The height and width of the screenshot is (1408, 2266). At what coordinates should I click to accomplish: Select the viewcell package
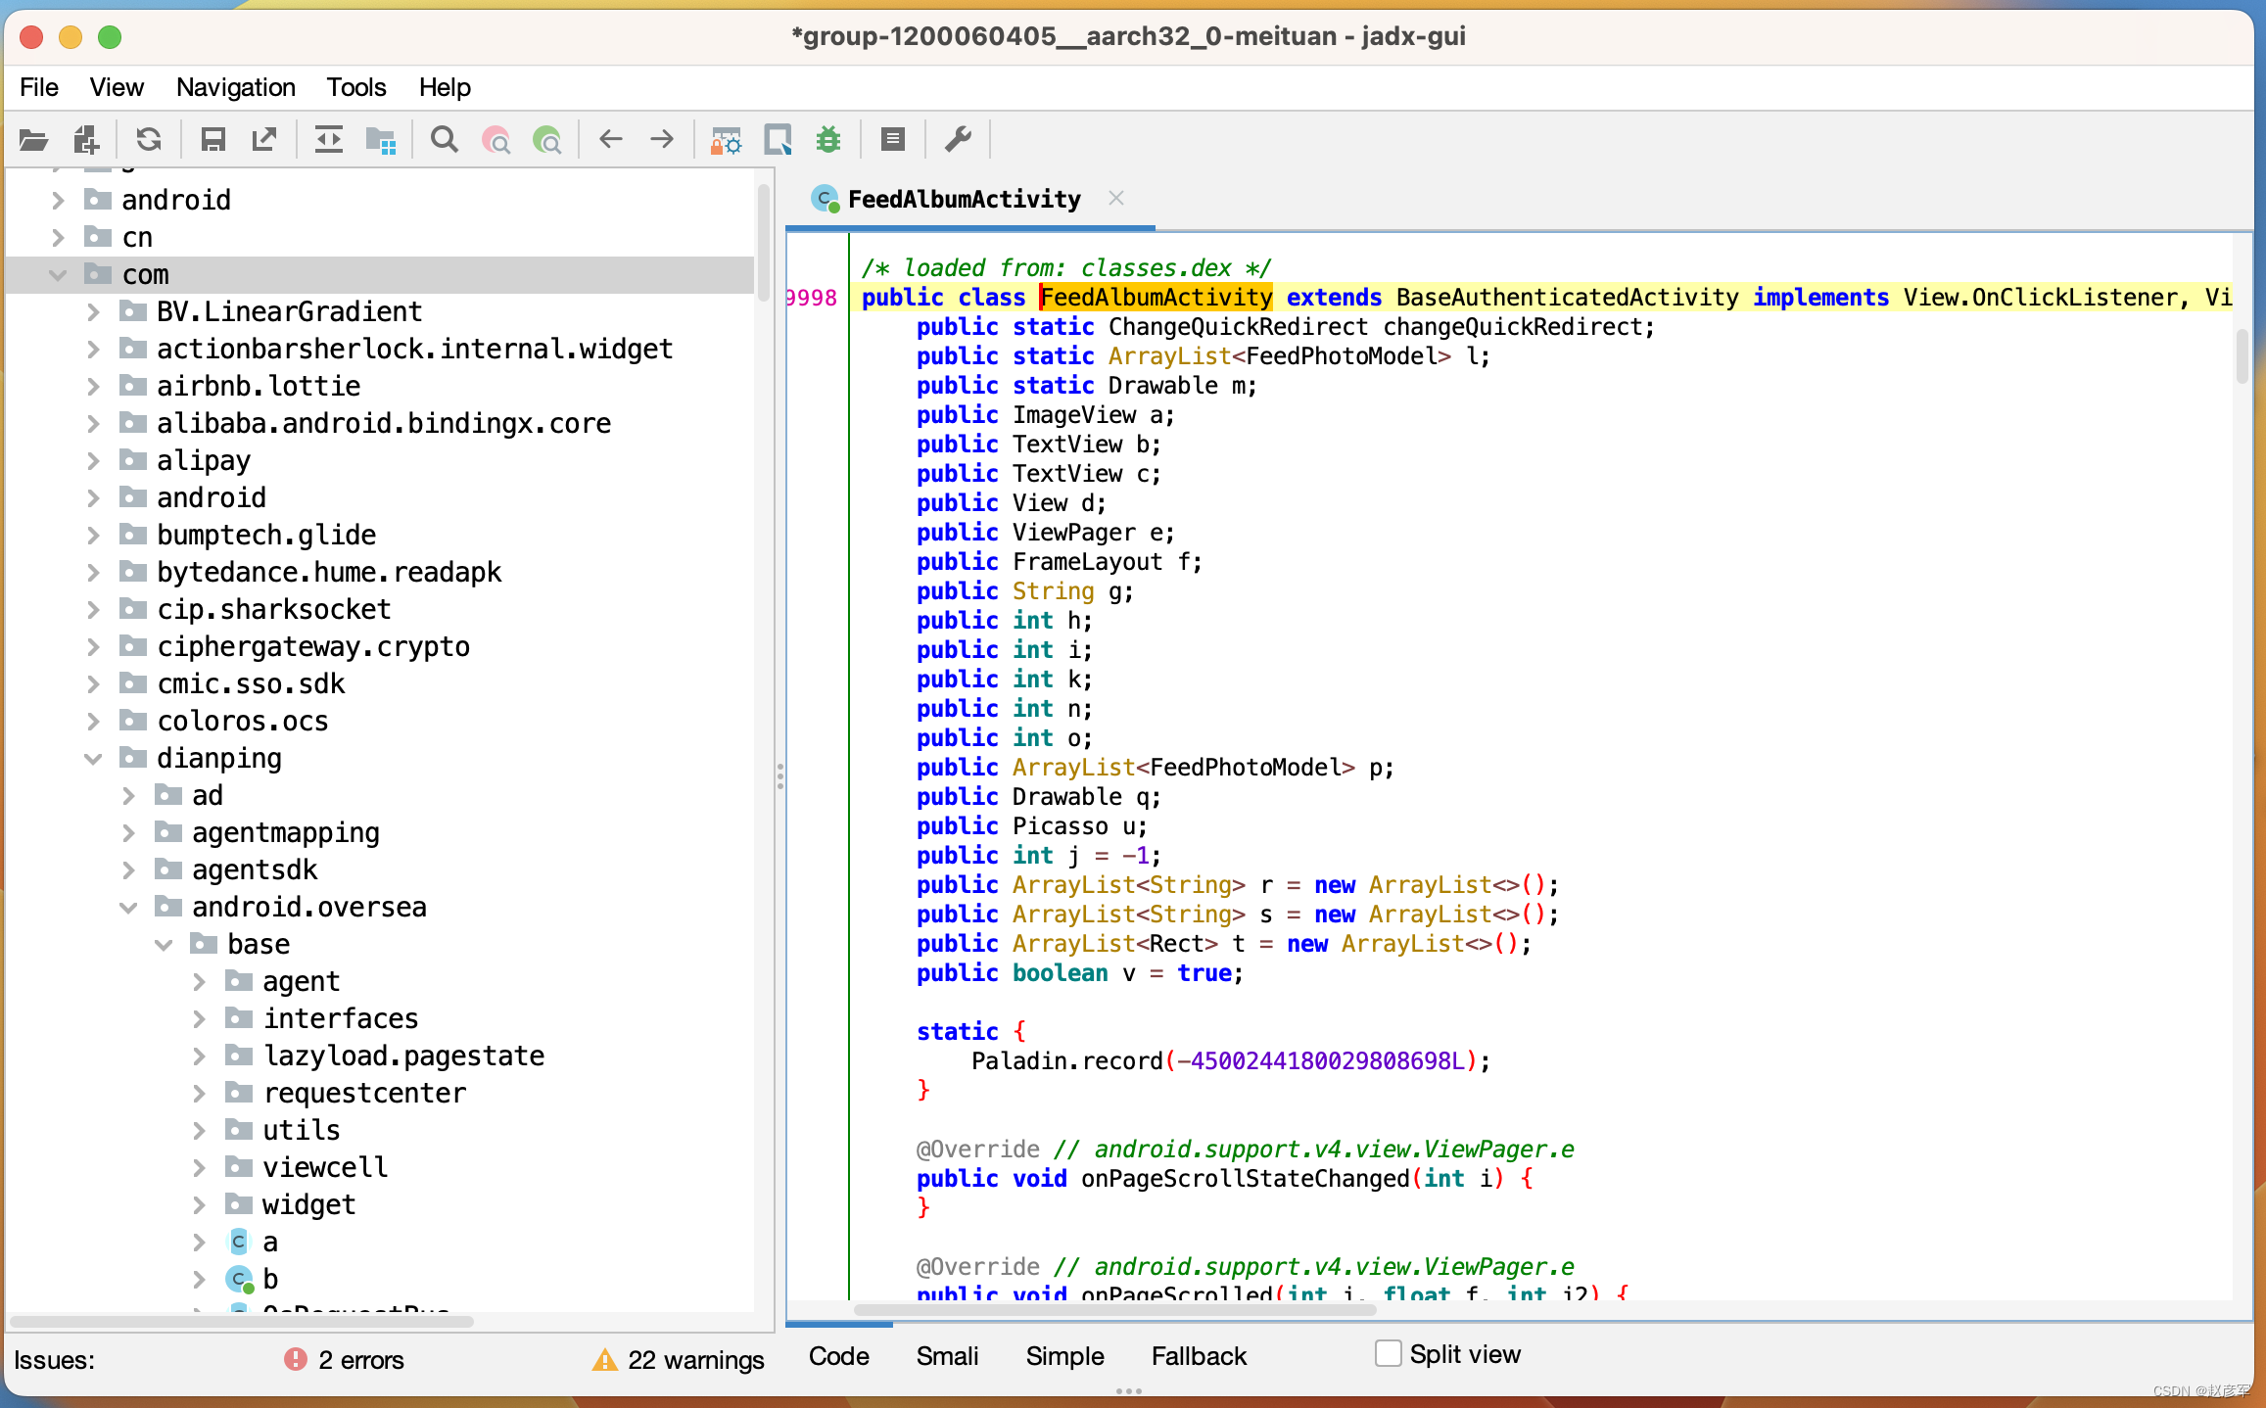tap(325, 1168)
